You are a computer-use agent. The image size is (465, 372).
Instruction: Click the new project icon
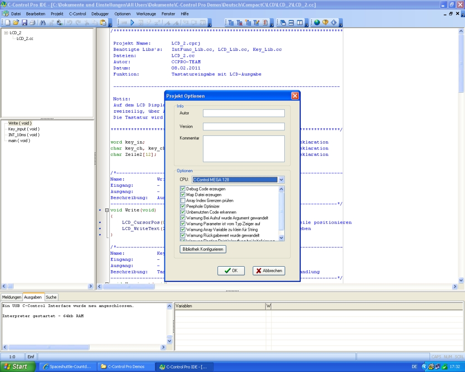[x=248, y=23]
